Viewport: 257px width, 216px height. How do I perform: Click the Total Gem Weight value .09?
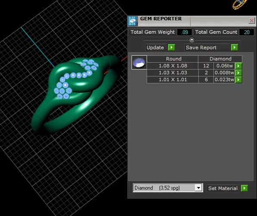coord(185,32)
